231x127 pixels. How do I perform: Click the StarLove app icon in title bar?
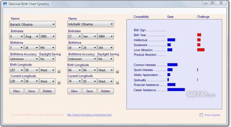5,4
